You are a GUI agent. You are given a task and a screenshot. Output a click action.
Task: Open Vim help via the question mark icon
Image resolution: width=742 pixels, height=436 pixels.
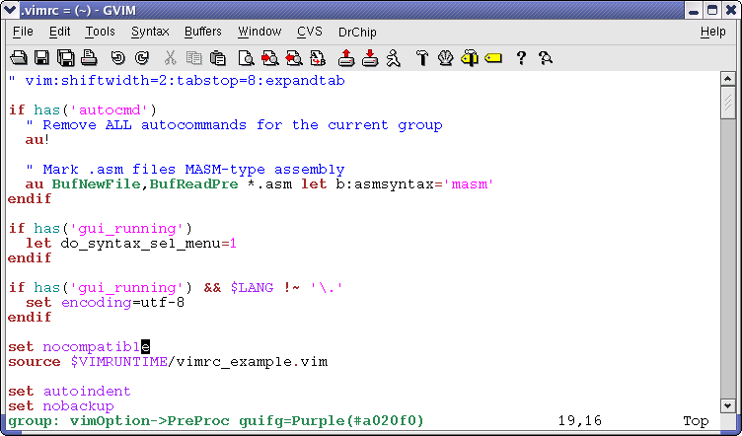click(521, 58)
